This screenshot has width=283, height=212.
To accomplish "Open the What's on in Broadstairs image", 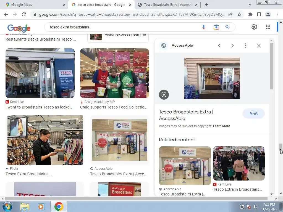I will point(119,189).
